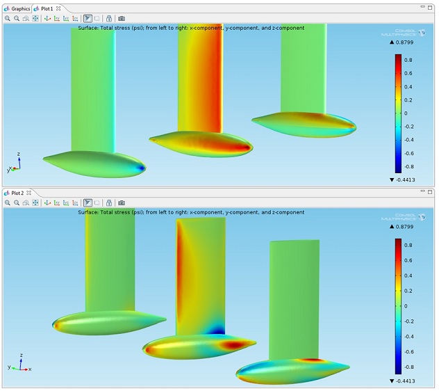Click the color legend bar in Plot 1
The image size is (439, 391).
pos(398,113)
